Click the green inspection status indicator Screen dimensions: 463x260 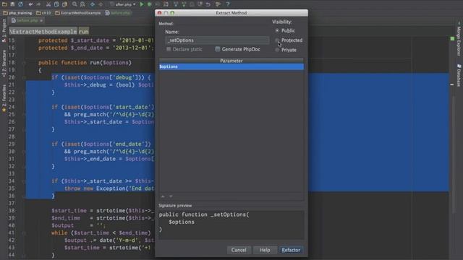click(x=452, y=38)
